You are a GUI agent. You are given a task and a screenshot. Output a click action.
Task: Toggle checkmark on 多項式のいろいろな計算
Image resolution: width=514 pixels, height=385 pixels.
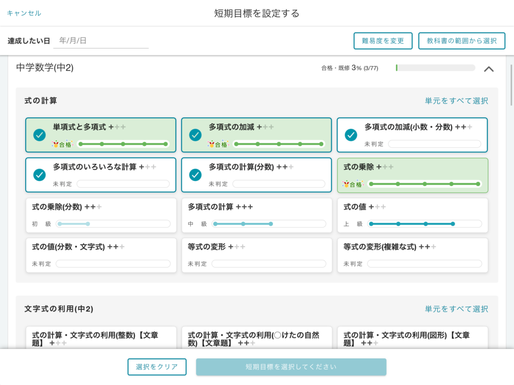coord(40,175)
